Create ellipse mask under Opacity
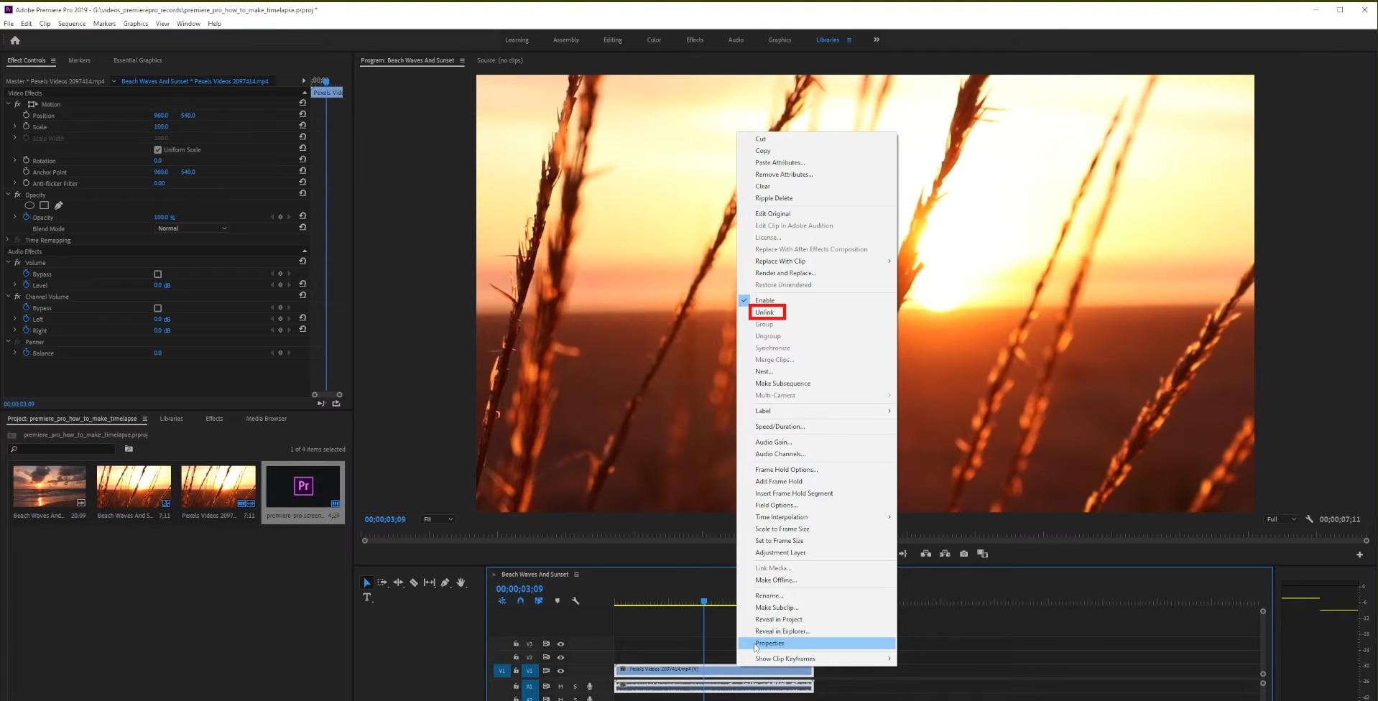The height and width of the screenshot is (701, 1378). click(29, 205)
